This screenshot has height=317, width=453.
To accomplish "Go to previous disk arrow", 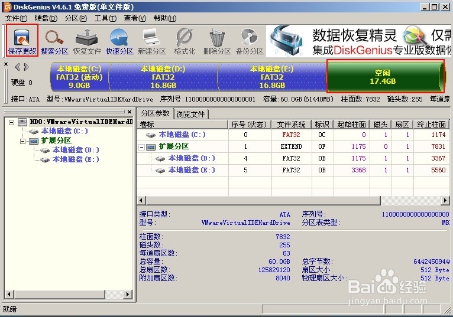I will [17, 67].
